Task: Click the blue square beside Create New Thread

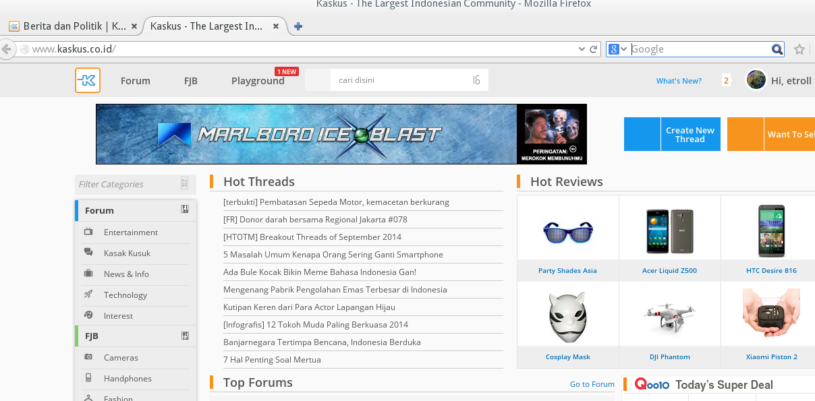Action: point(642,134)
